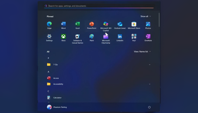Viewport: 198px width, 113px height.
Task: Open Excel pinned app
Action: coord(78,25)
